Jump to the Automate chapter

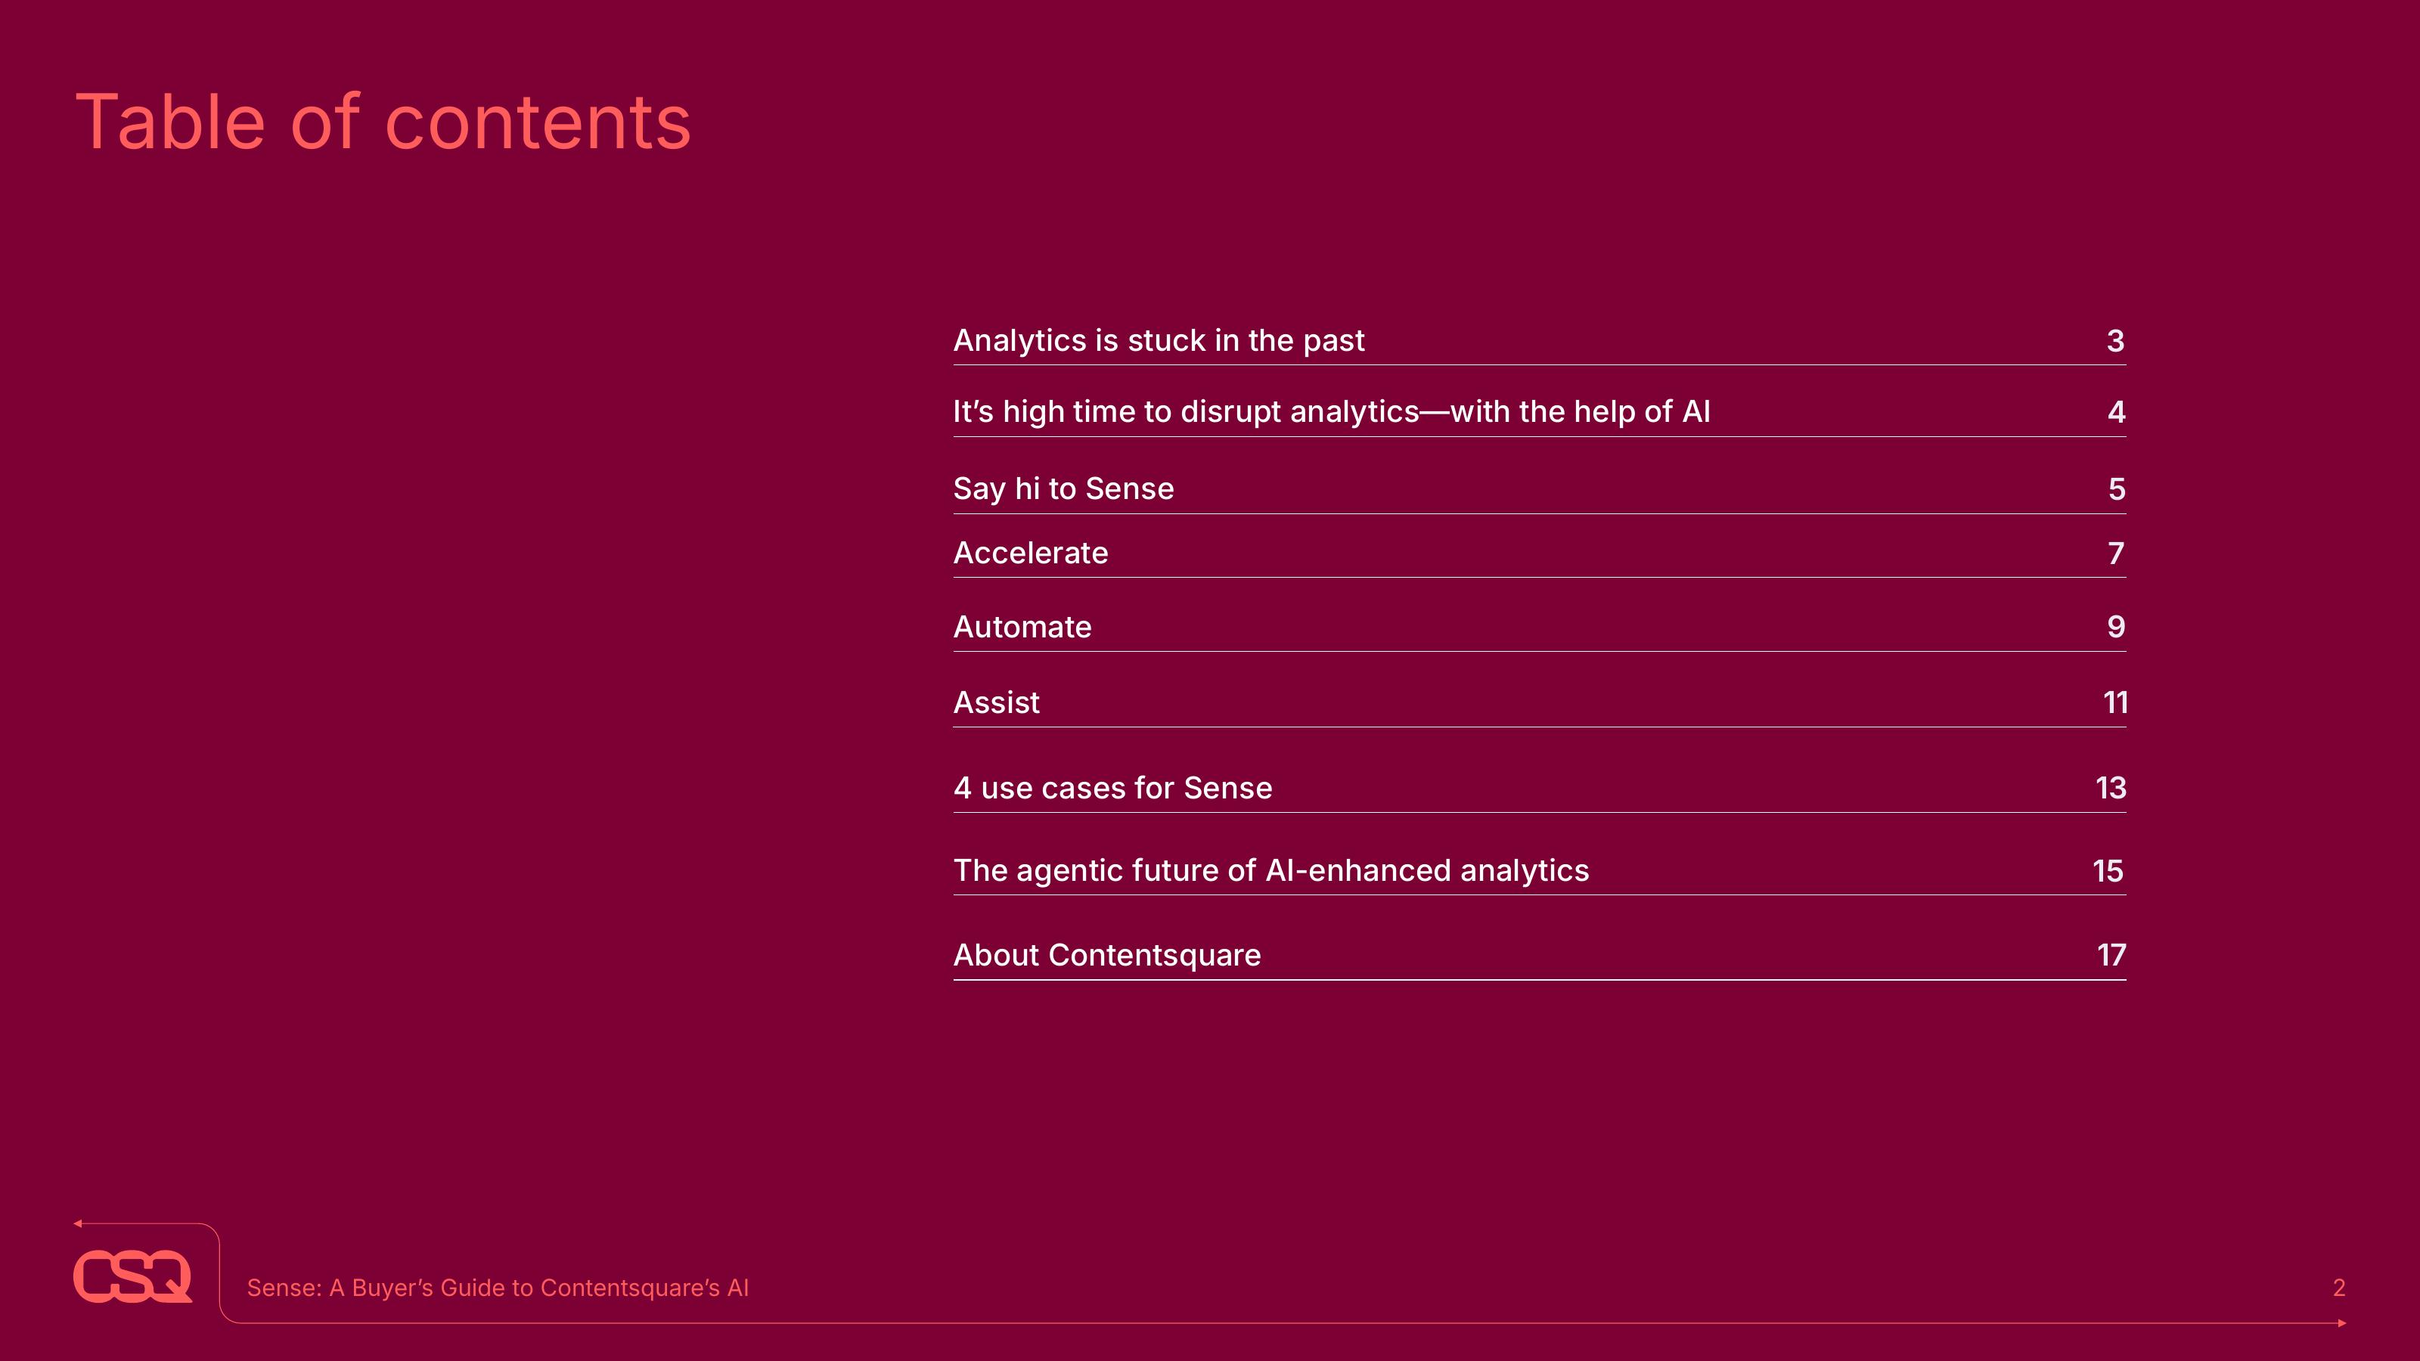pos(1022,627)
